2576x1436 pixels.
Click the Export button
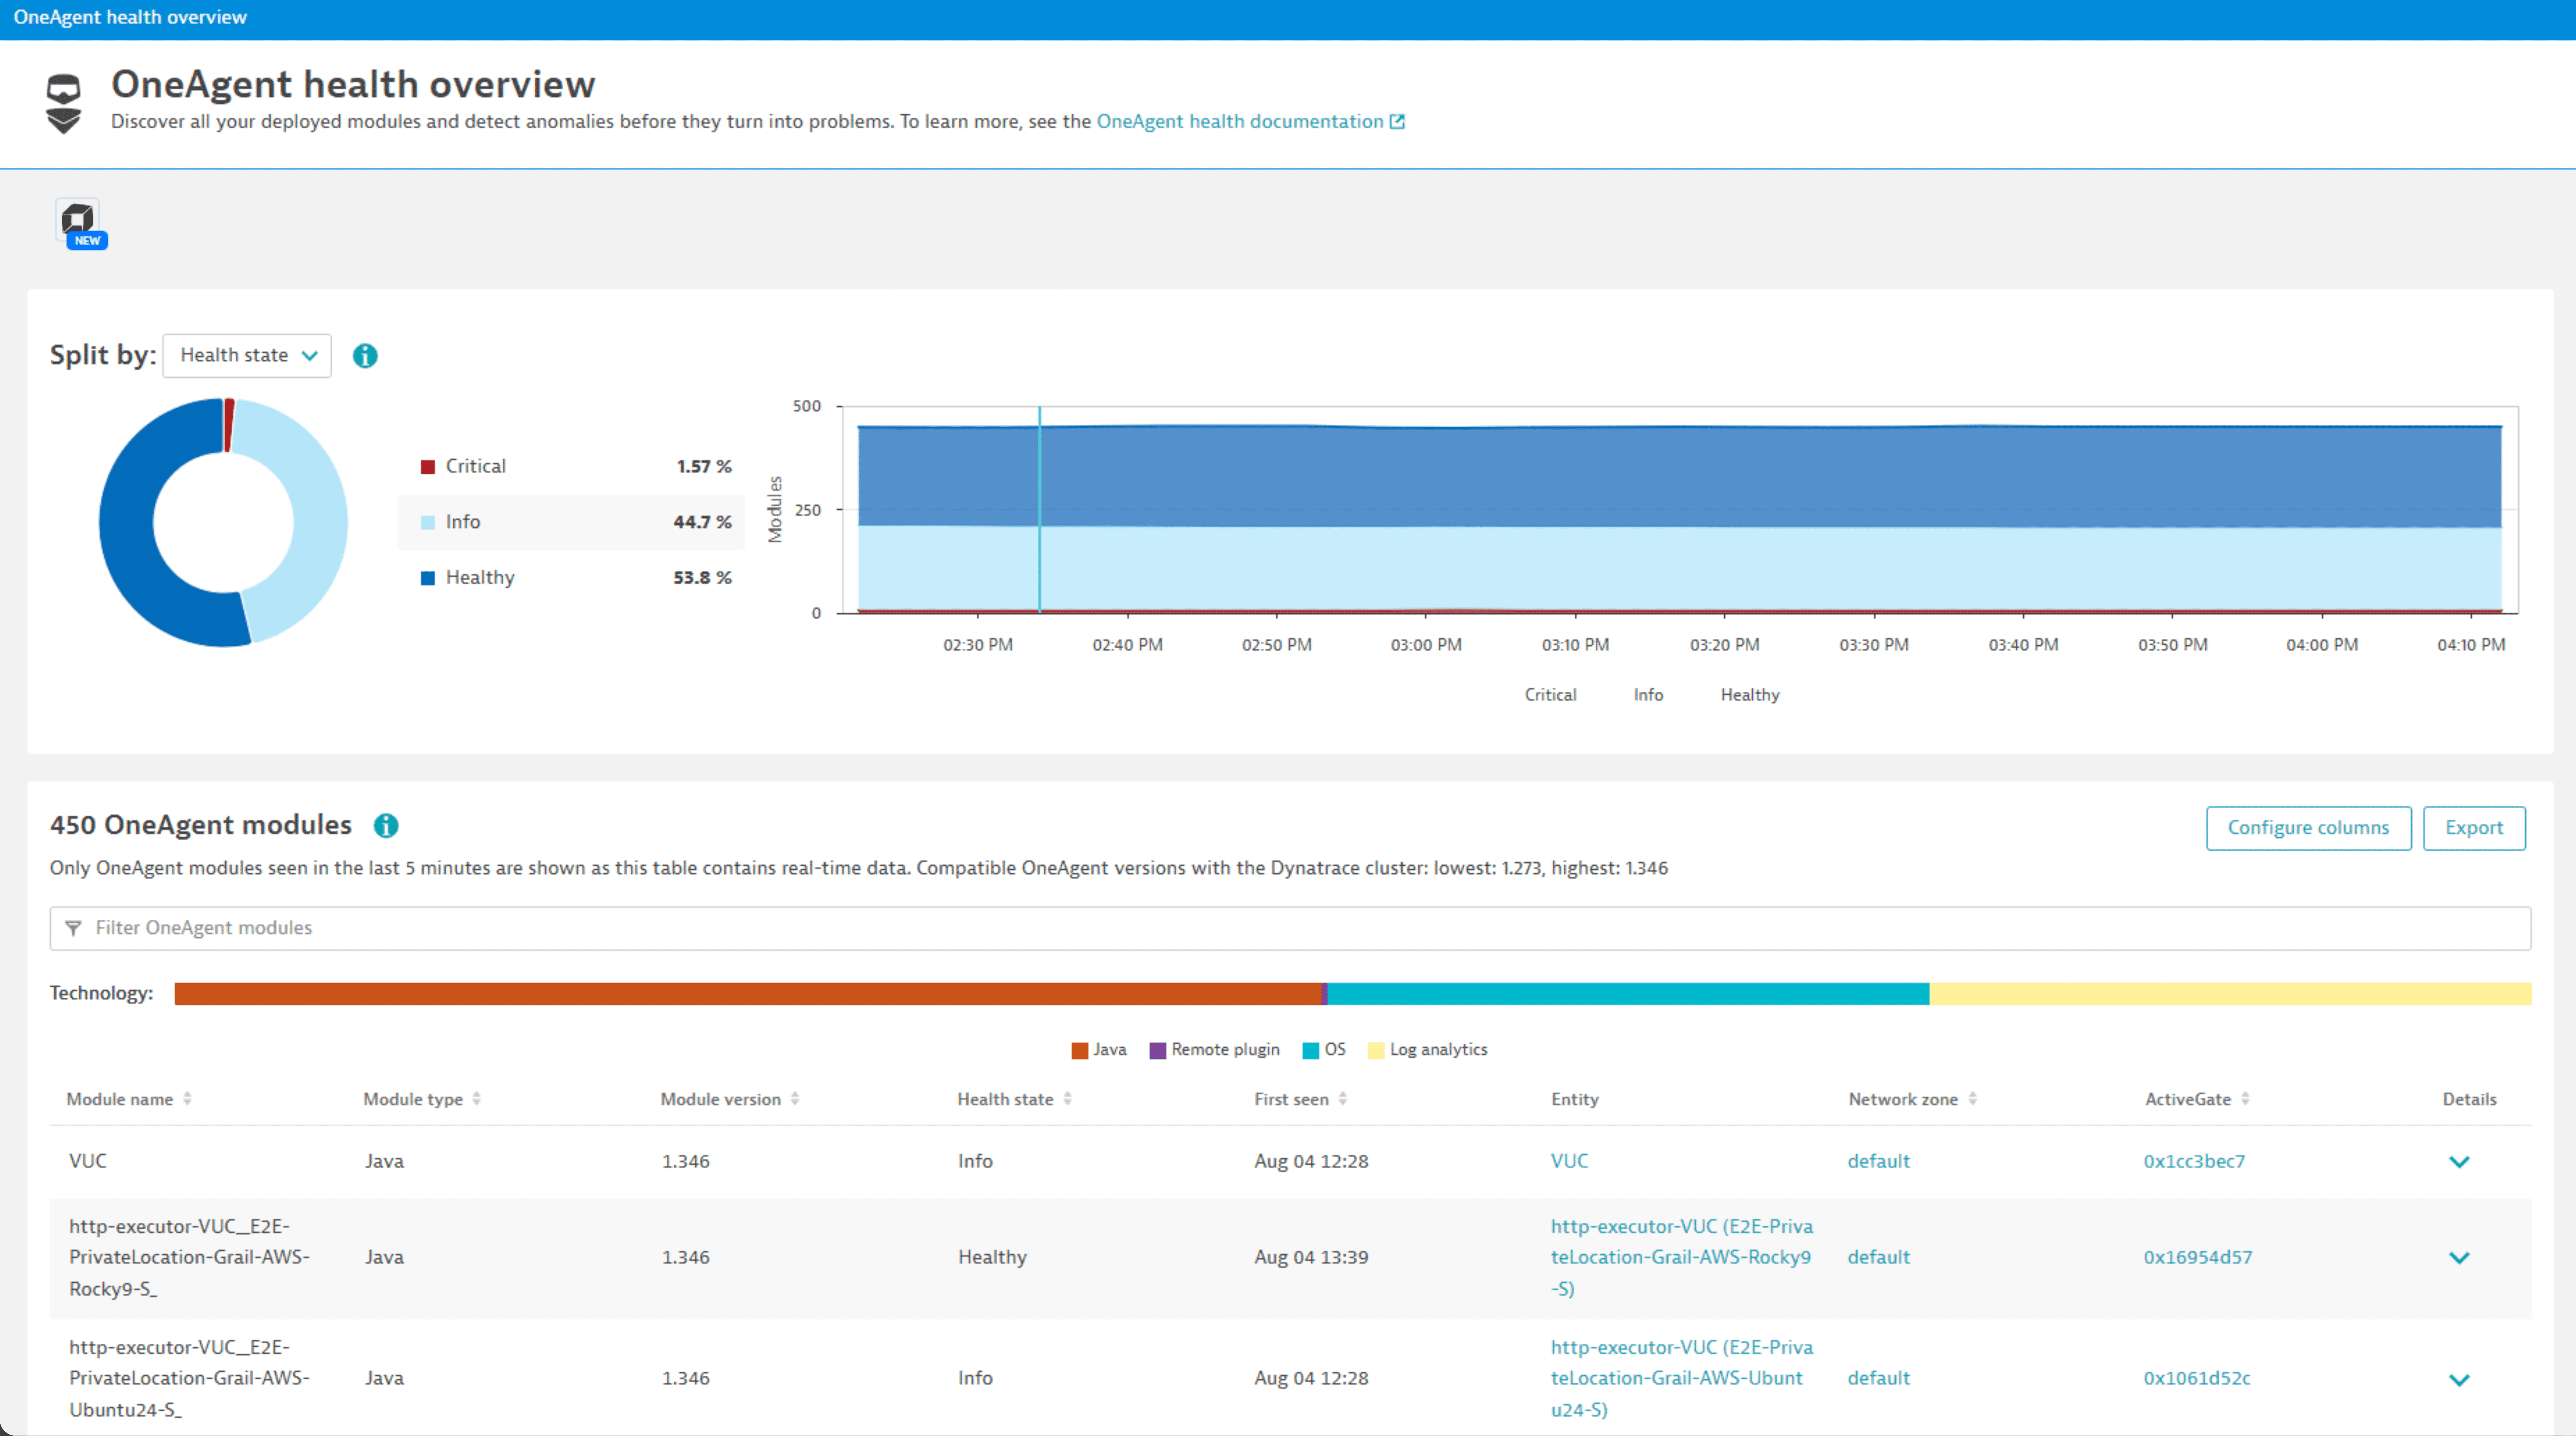coord(2474,828)
